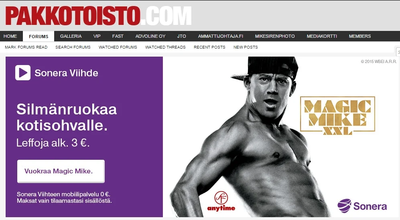The image size is (400, 220).
Task: Click the Pakkotoisto.com site logo
Action: point(98,16)
